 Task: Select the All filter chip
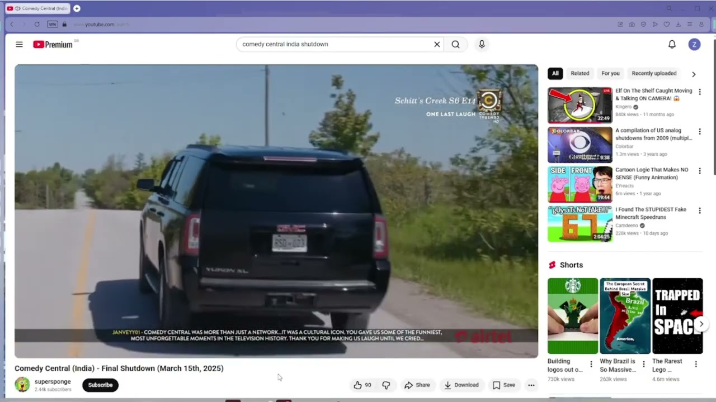click(x=555, y=73)
